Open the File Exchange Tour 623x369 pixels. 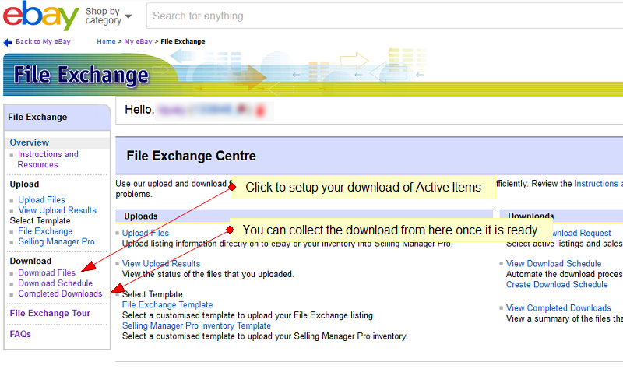click(50, 314)
